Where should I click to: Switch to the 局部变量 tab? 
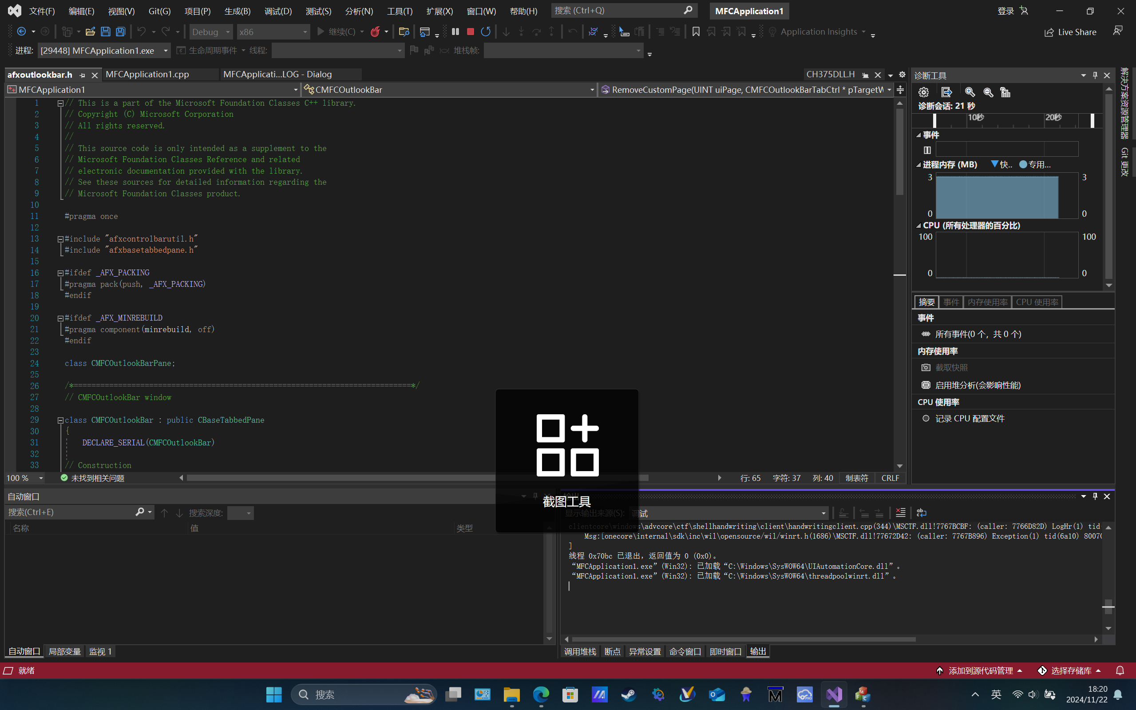[65, 651]
